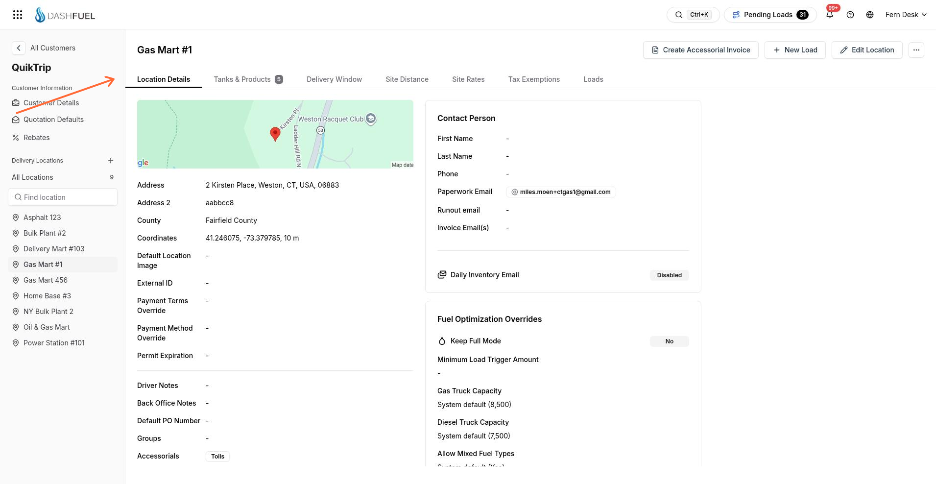Click Create Accessorial Invoice button
This screenshot has width=936, height=484.
(x=700, y=50)
